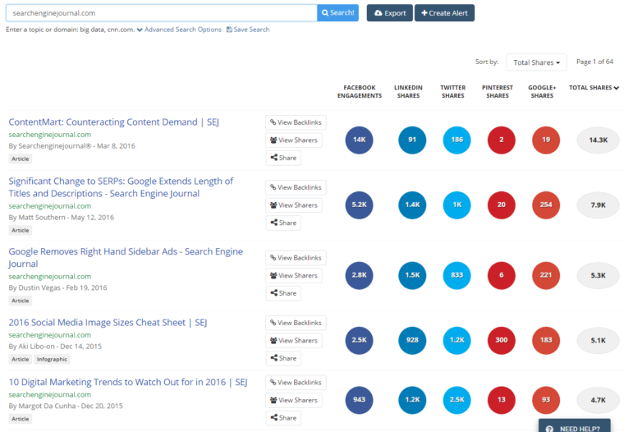Click the 19 Google+ shares circle
Image resolution: width=624 pixels, height=432 pixels.
coord(546,140)
